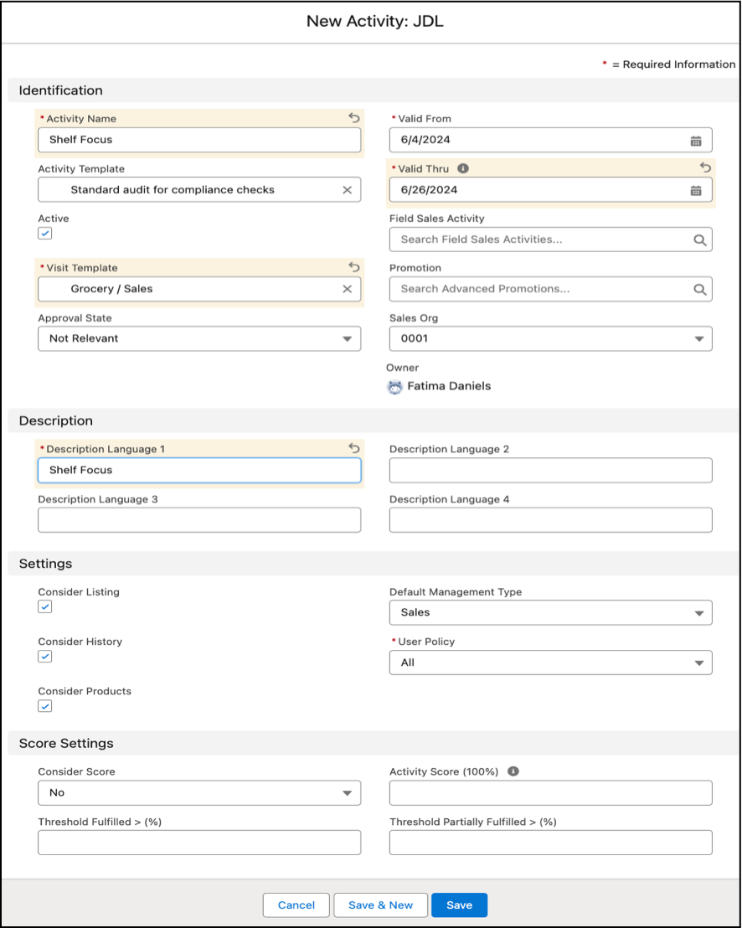Uncheck the Active checkbox
The width and height of the screenshot is (742, 928).
pyautogui.click(x=45, y=233)
